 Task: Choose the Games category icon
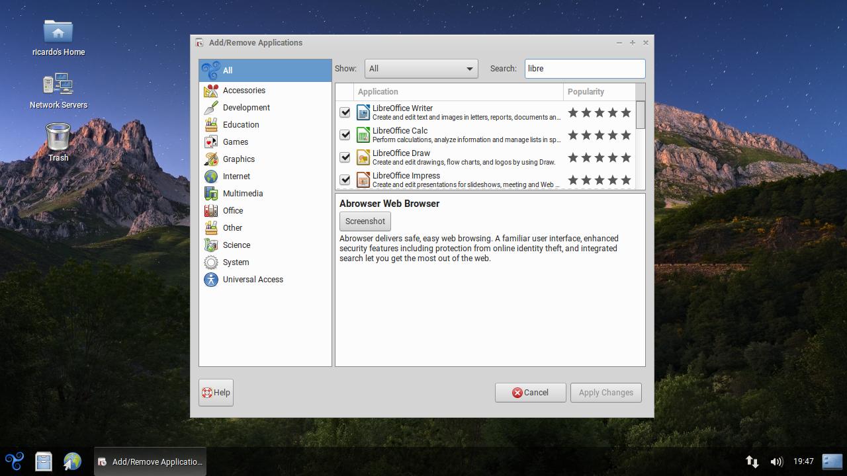211,142
